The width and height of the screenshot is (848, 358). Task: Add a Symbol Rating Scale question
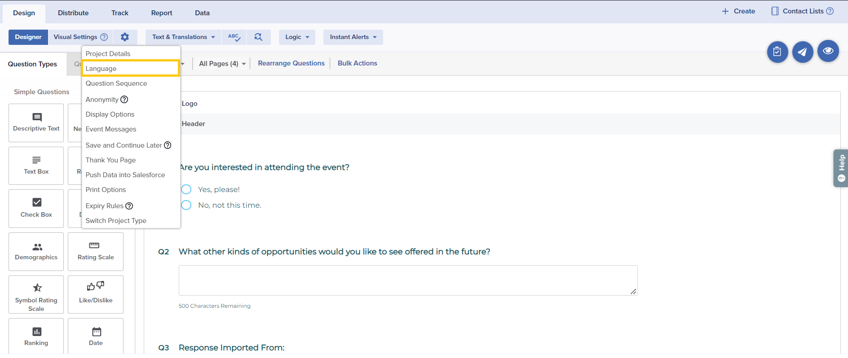click(x=36, y=294)
